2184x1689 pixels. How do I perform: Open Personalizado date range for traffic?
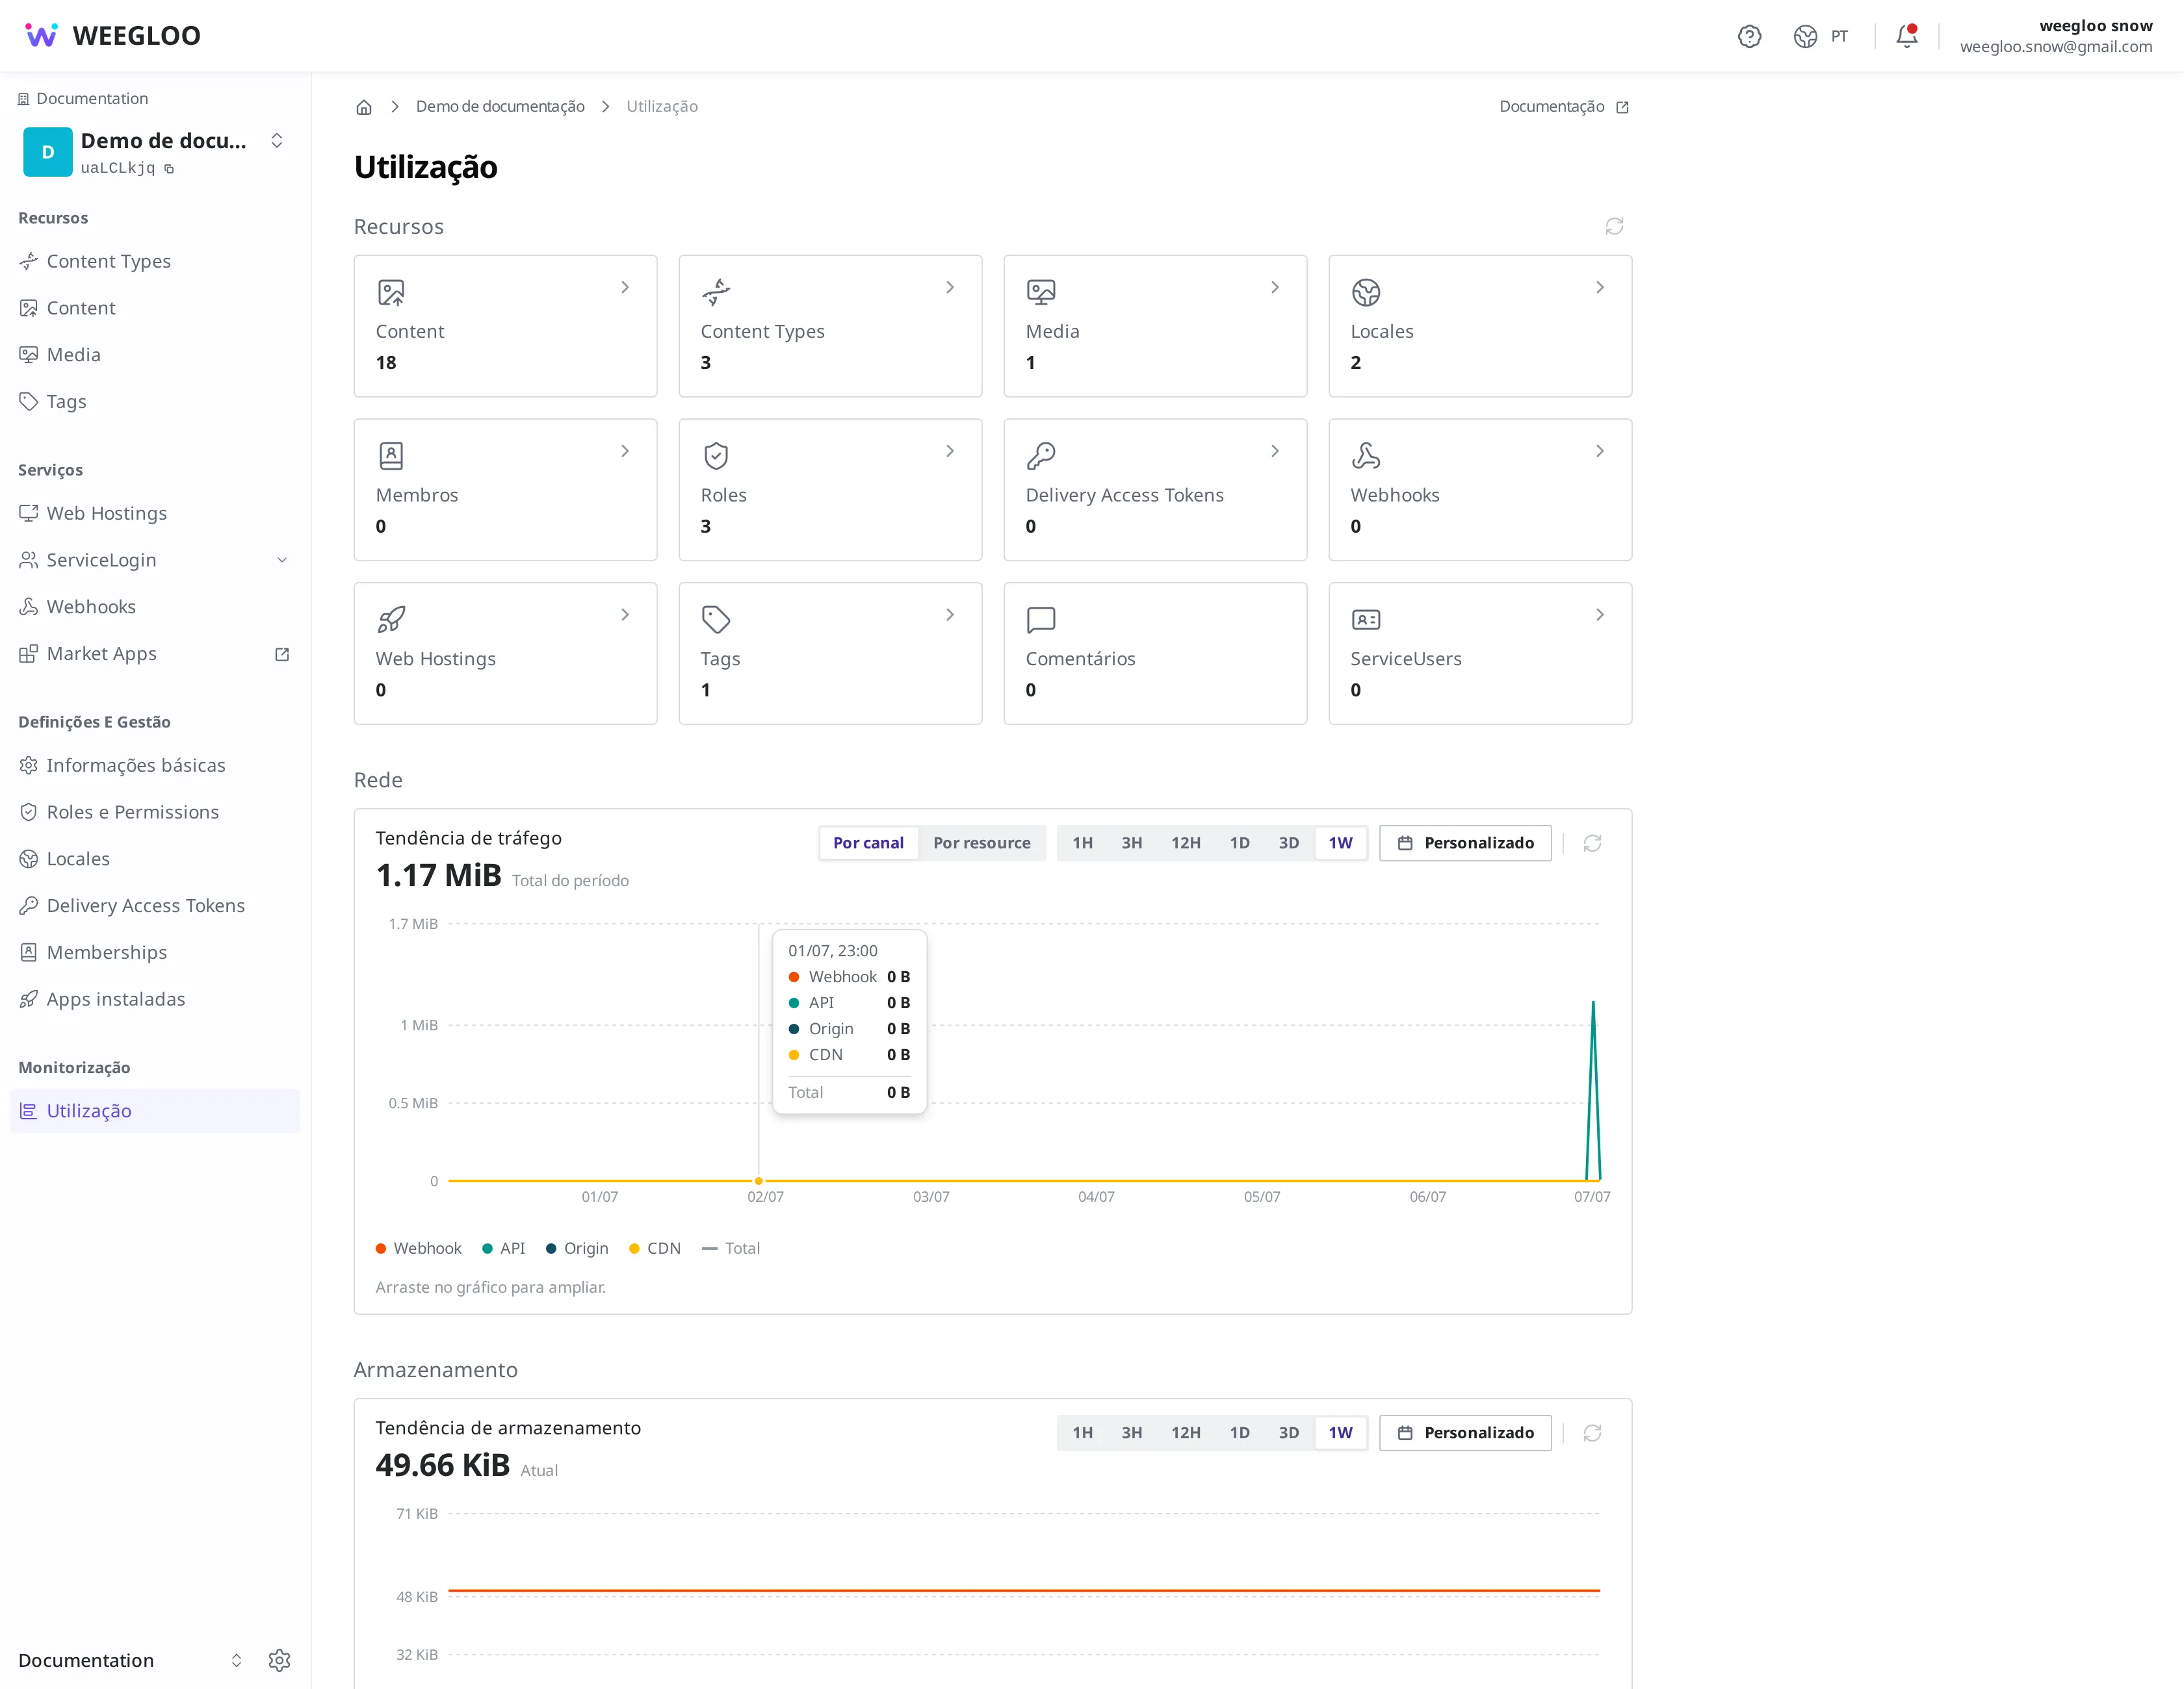pos(1465,843)
